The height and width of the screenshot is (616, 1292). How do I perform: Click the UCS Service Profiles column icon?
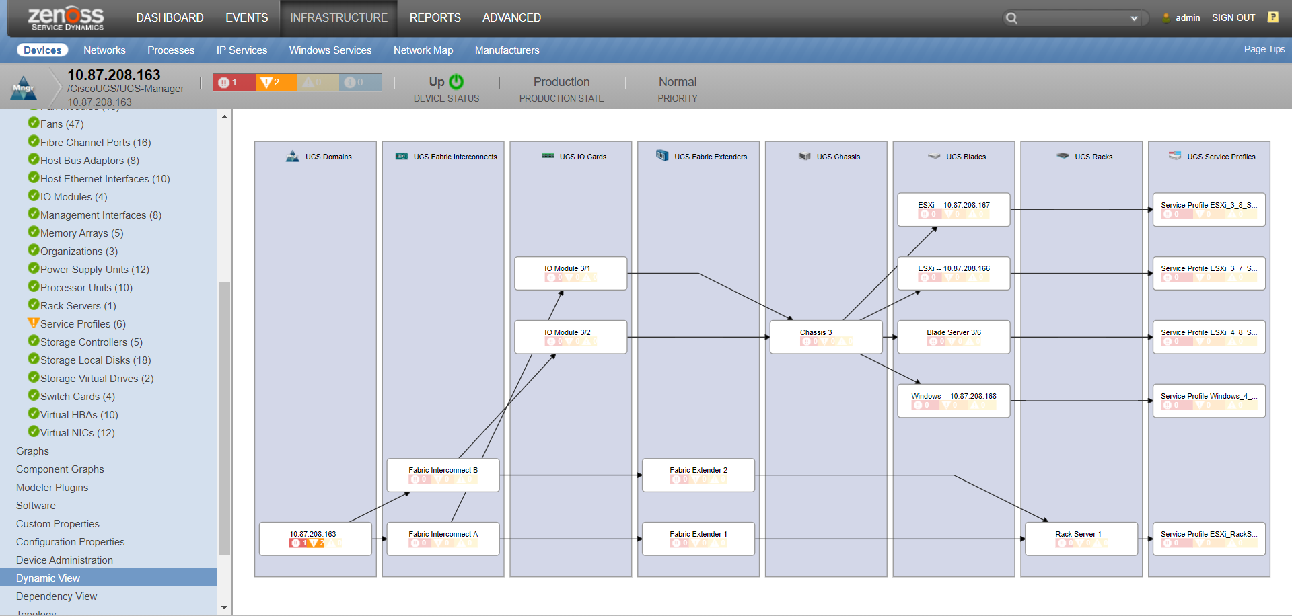point(1175,156)
